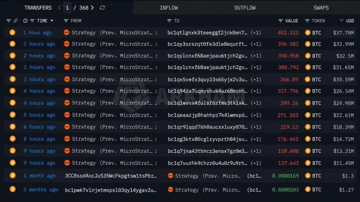Go to previous transfers page arrow
Viewport: 360px width, 202px height.
(x=60, y=8)
